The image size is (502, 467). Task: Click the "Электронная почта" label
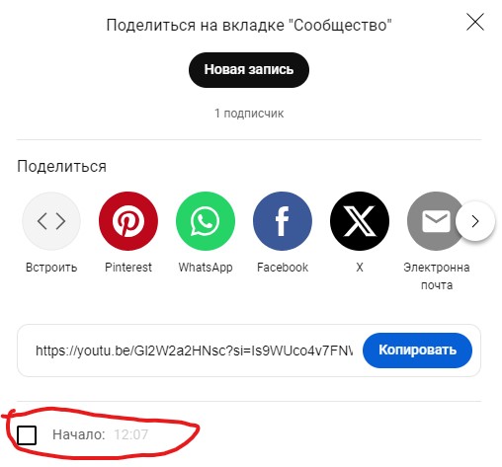click(x=437, y=276)
